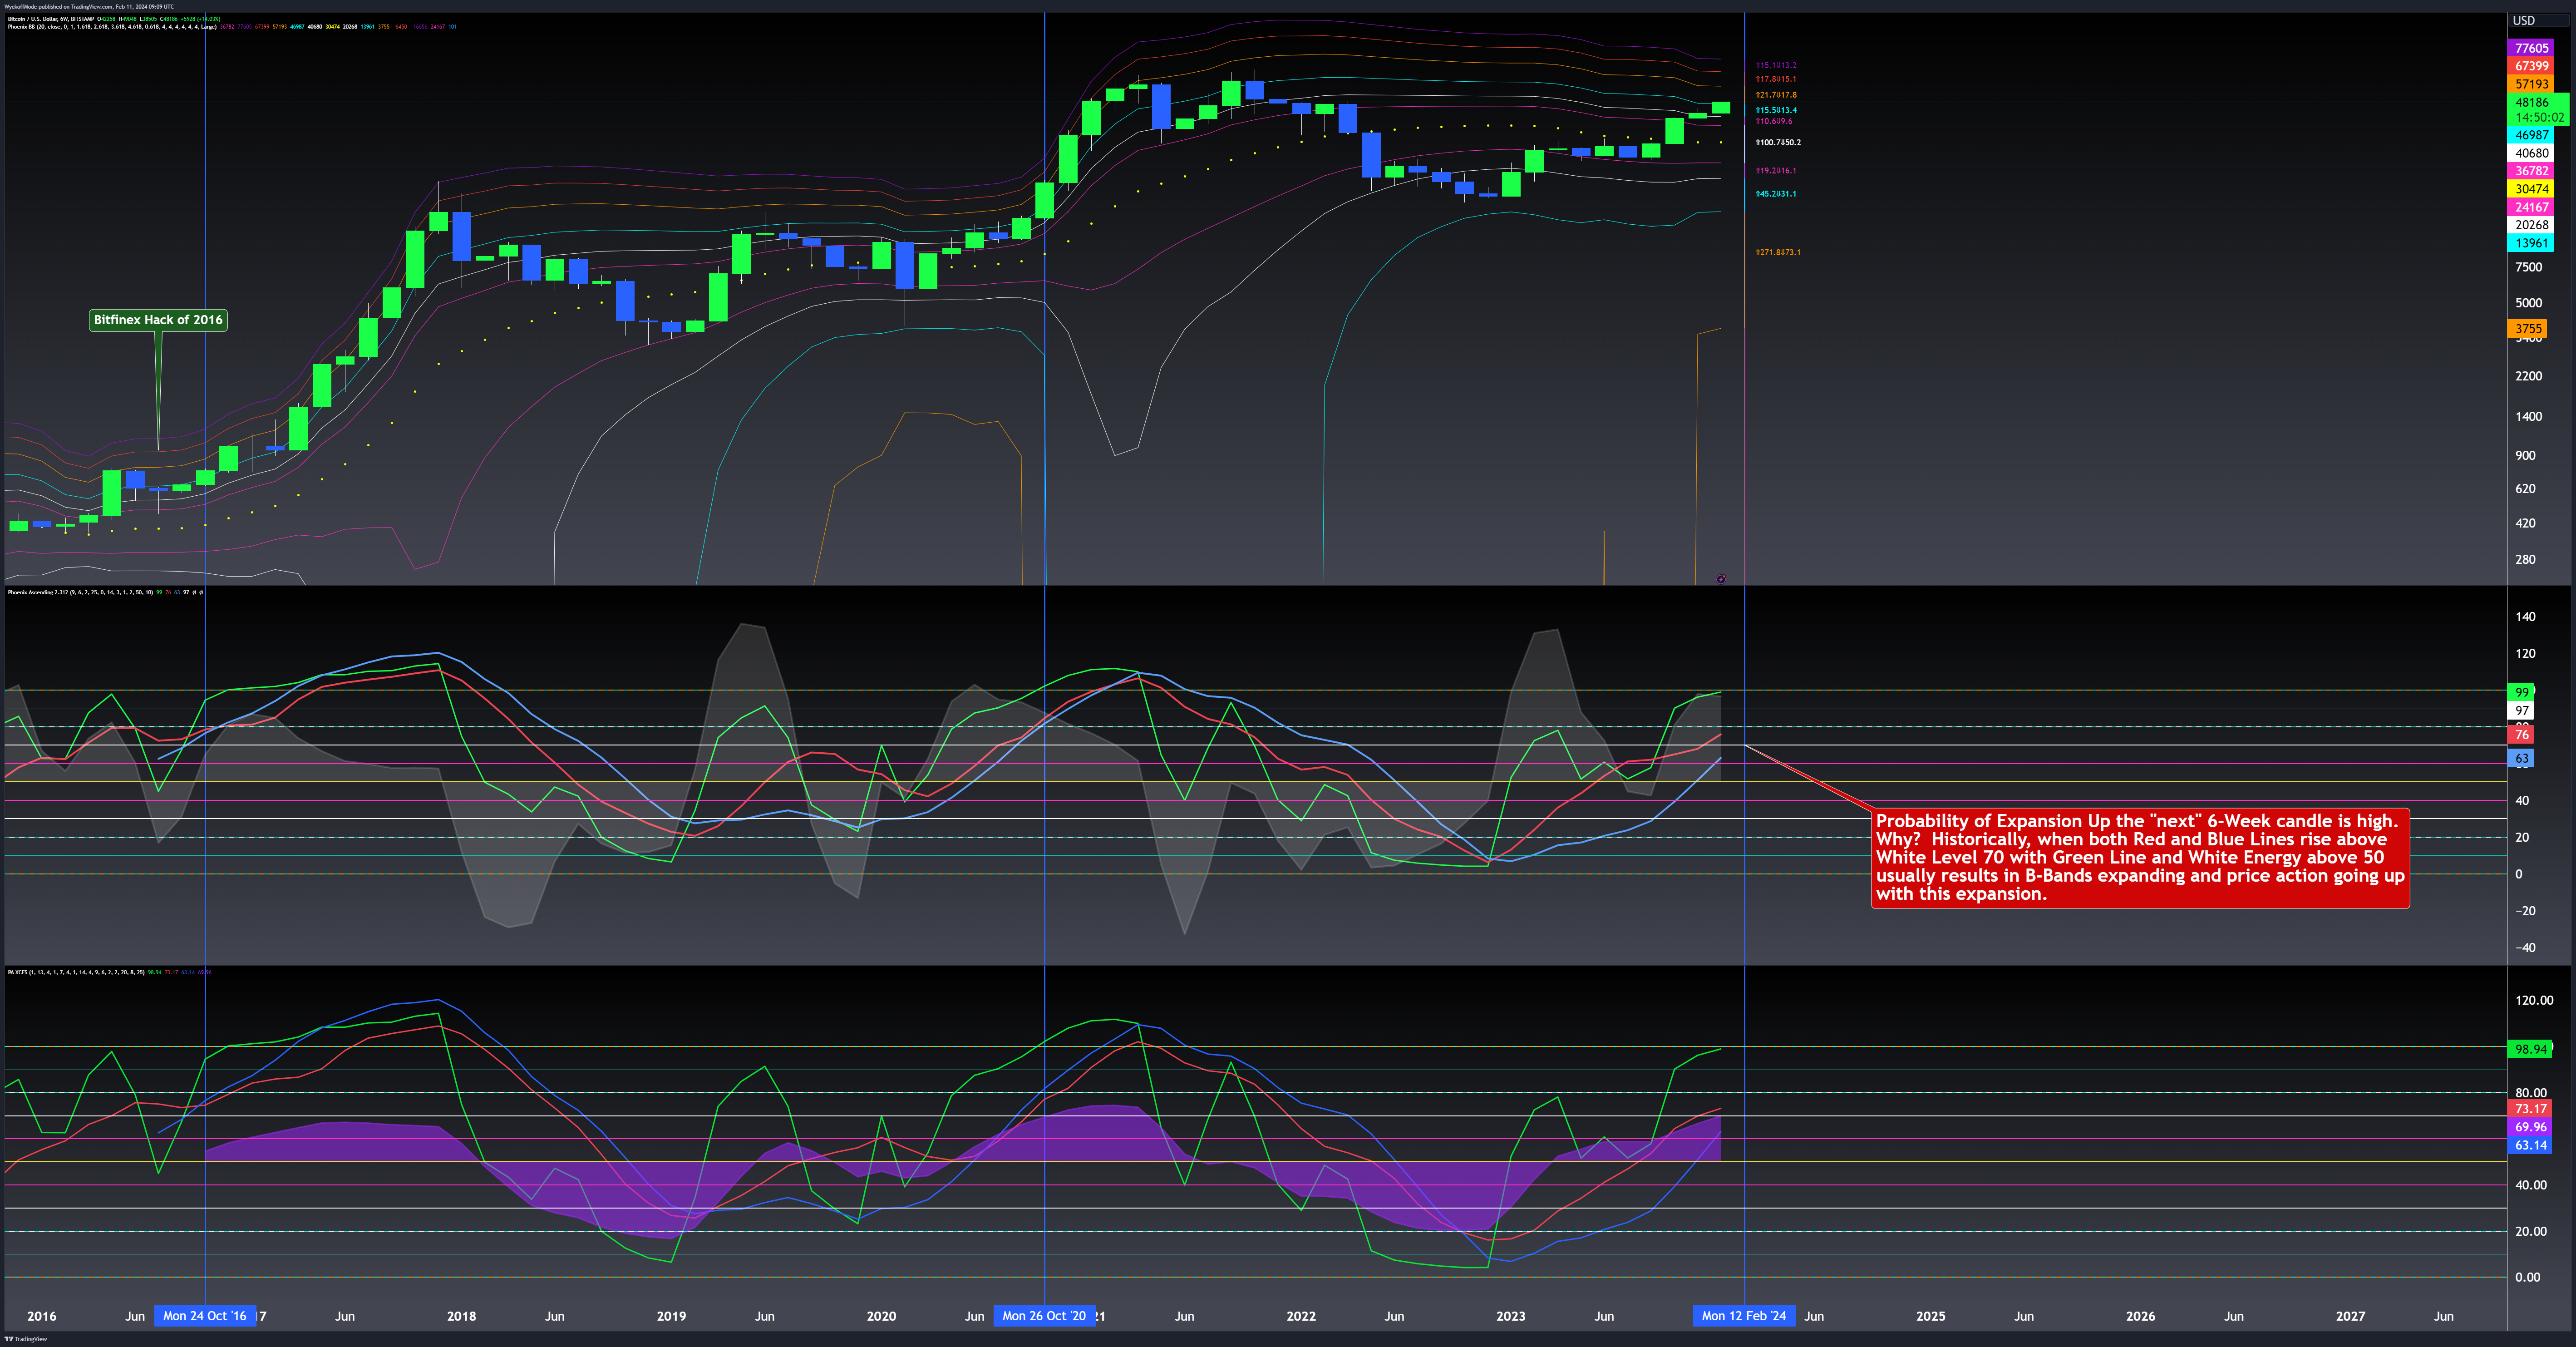2576x1347 pixels.
Task: Click the ⇑10.6⇓9.6 pink band label
Action: tap(1774, 121)
